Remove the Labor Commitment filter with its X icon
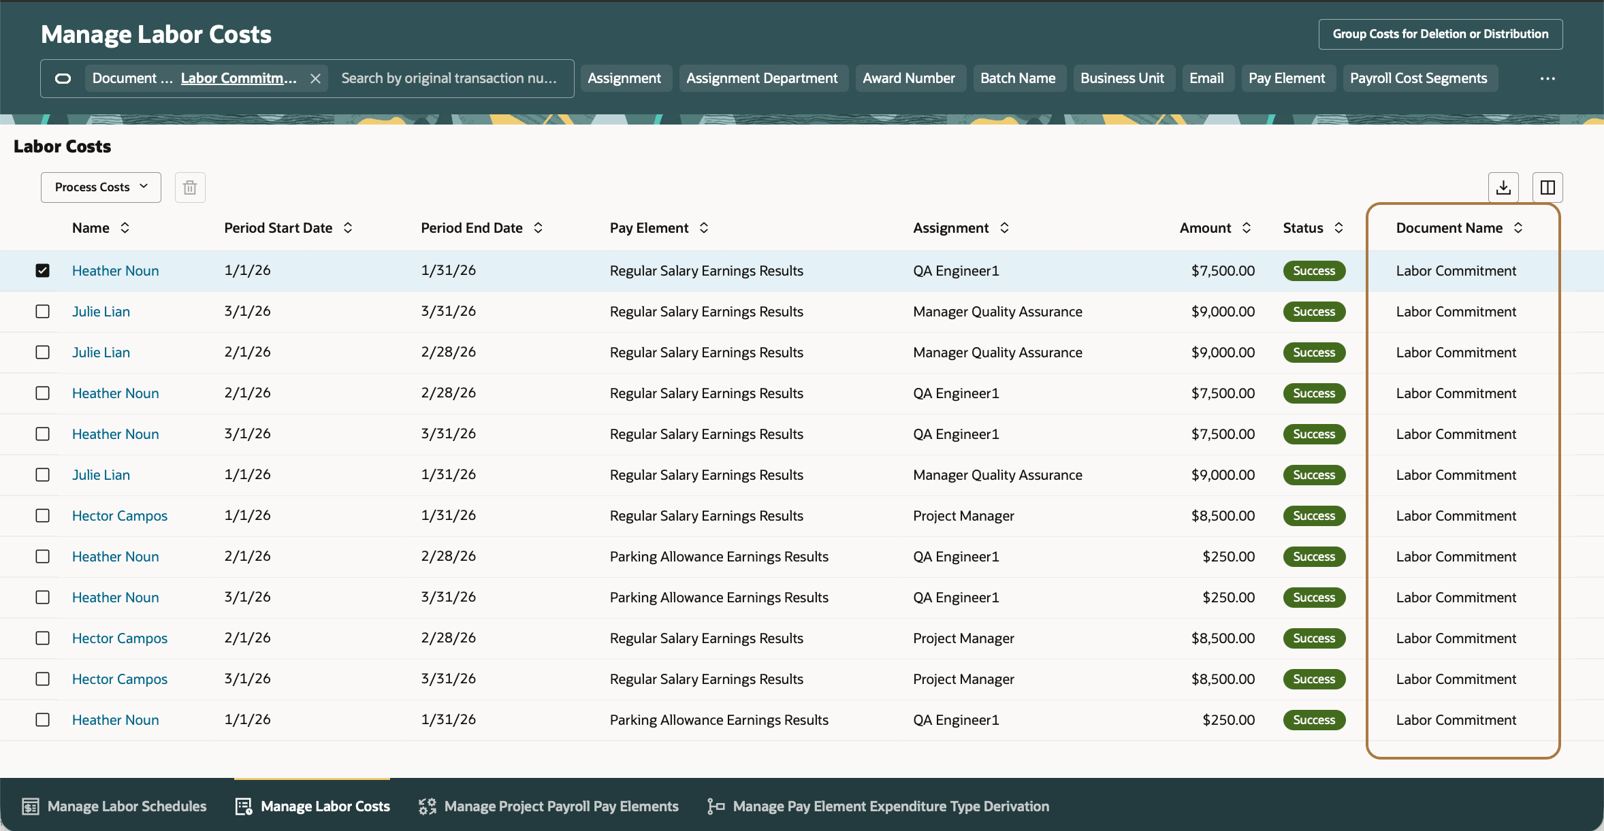Viewport: 1604px width, 831px height. (x=315, y=78)
